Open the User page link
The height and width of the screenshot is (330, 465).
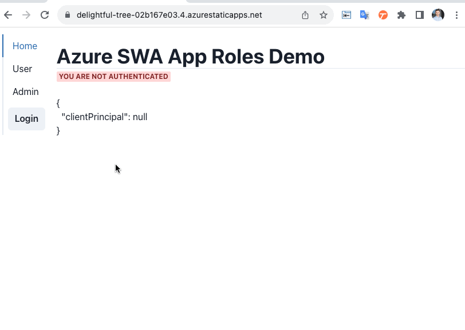coord(22,69)
